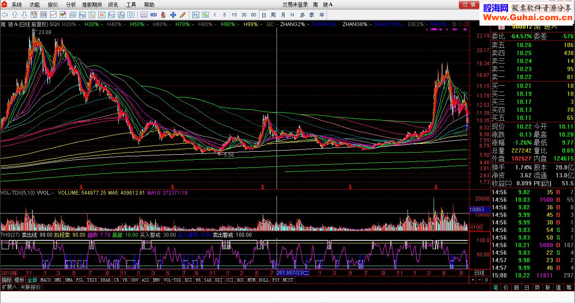575x303 pixels.
Task: Open the line trend chart icon
Action: pyautogui.click(x=53, y=15)
